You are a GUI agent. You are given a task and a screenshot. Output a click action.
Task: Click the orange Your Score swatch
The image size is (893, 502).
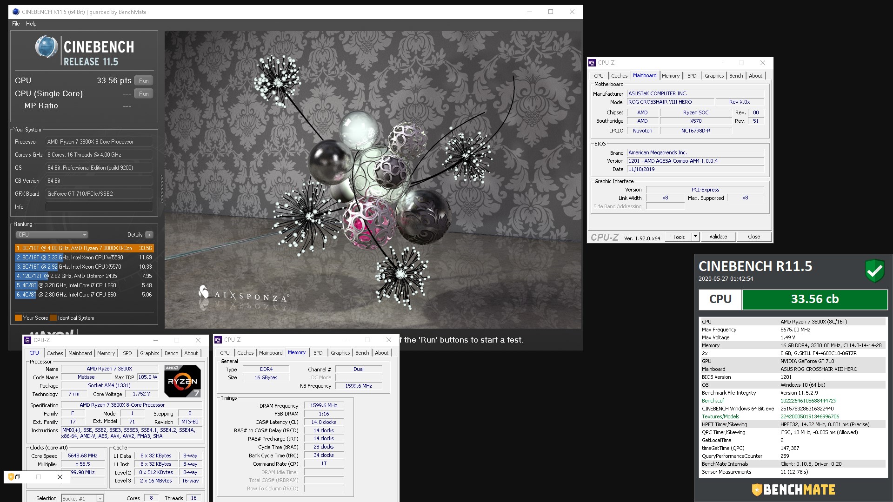18,318
